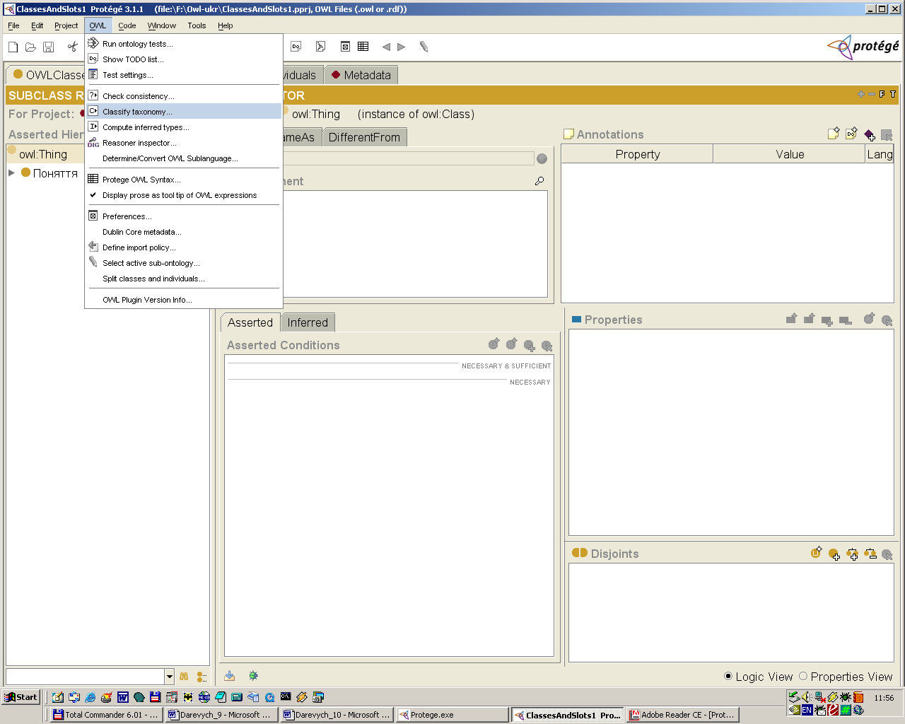Click the Value column header in Annotations
Image resolution: width=905 pixels, height=724 pixels.
click(790, 154)
